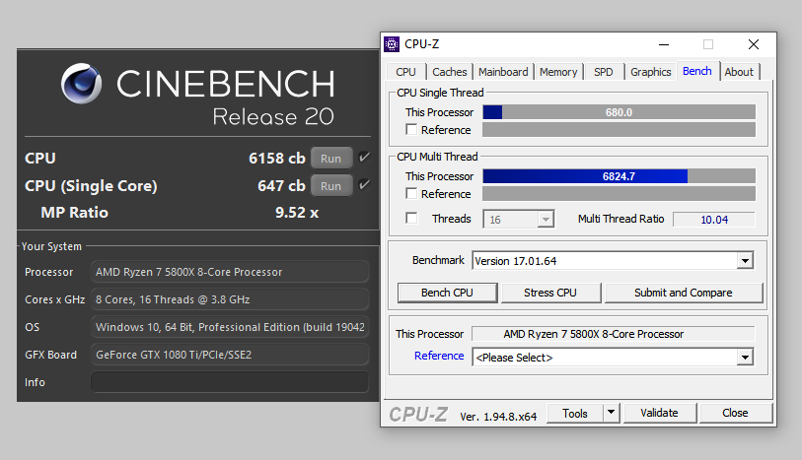Click the OS field showing Windows 10
Viewport: 802px width, 460px height.
coord(230,327)
